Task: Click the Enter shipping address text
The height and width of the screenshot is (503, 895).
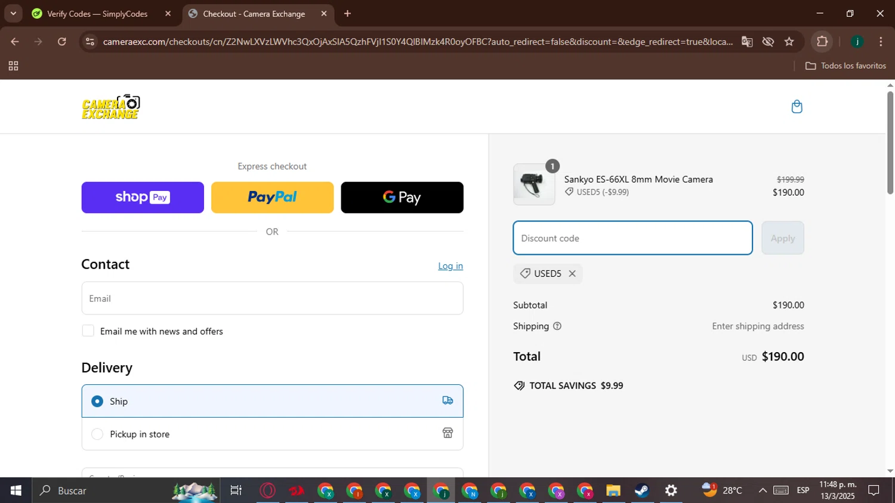Action: click(758, 326)
